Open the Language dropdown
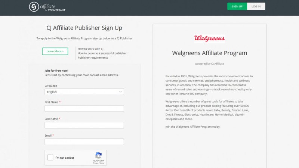The width and height of the screenshot is (299, 168). [84, 92]
